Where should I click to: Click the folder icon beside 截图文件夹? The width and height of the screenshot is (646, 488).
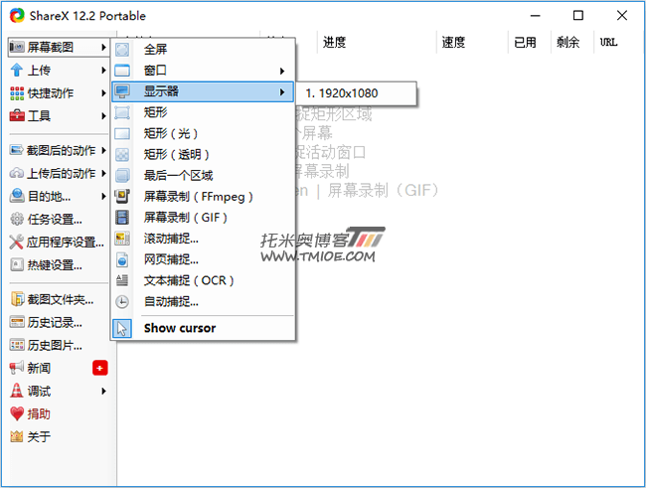17,299
